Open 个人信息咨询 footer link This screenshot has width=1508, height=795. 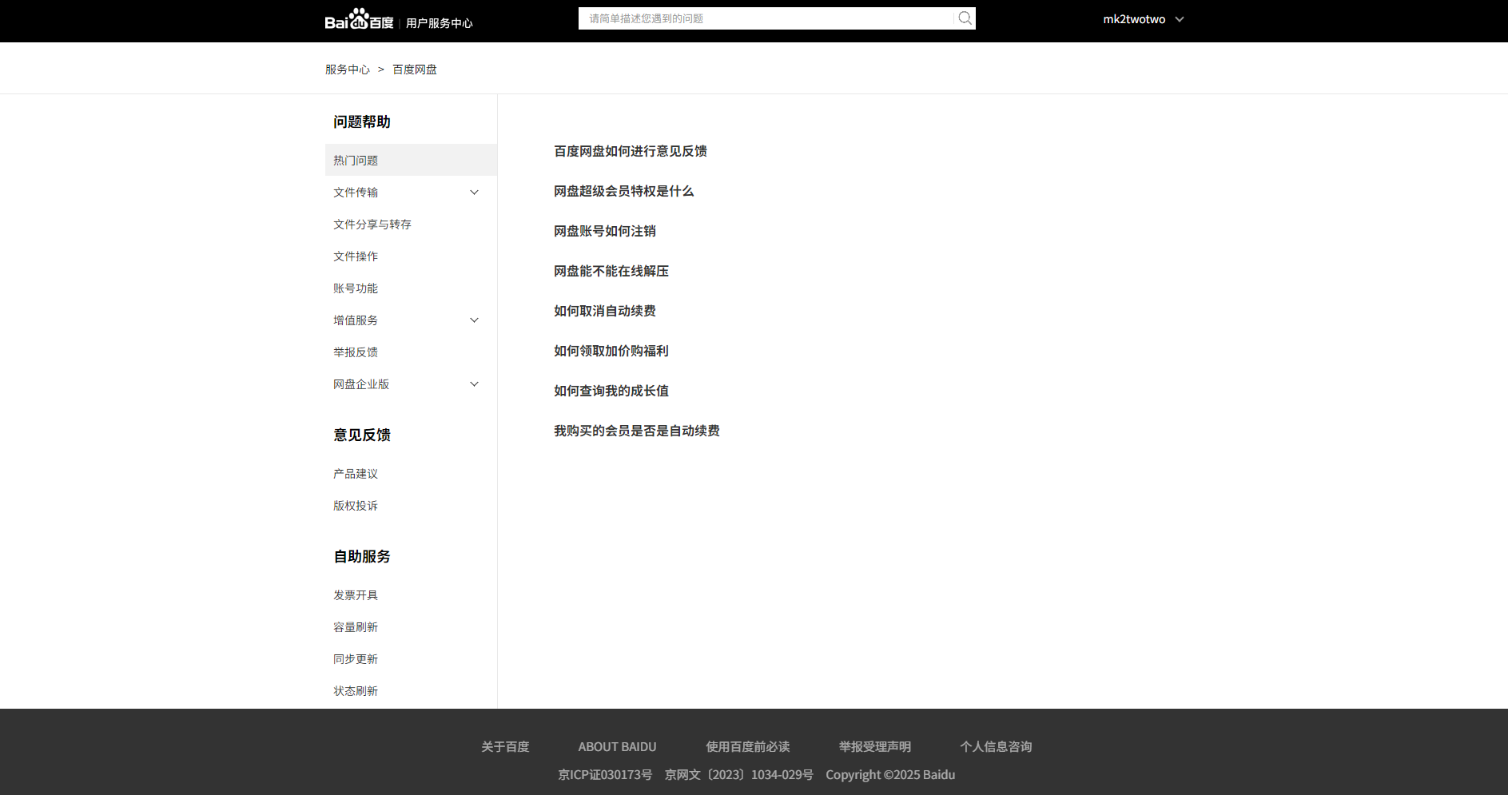pos(996,746)
